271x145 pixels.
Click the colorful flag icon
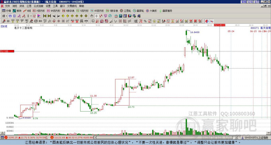click(x=39, y=16)
